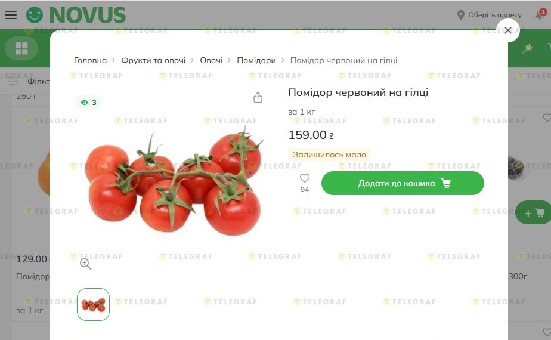Zoom the product image with magnifier
The width and height of the screenshot is (551, 340).
85,264
